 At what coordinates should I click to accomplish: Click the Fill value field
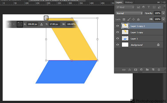(x=158, y=19)
